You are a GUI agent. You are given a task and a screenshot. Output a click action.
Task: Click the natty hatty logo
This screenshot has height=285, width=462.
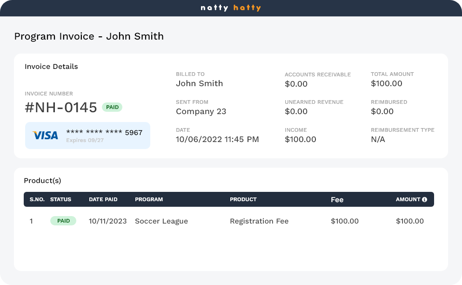tap(231, 7)
